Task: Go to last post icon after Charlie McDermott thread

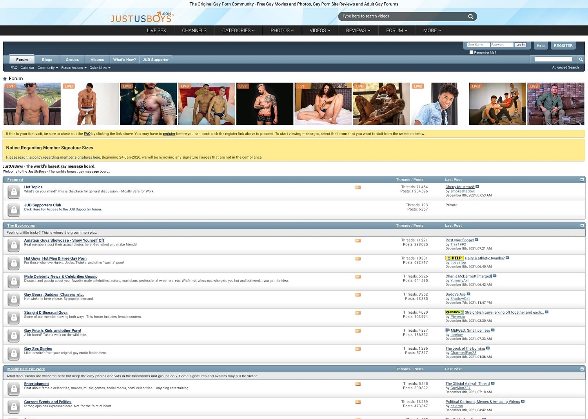Action: 495,276
